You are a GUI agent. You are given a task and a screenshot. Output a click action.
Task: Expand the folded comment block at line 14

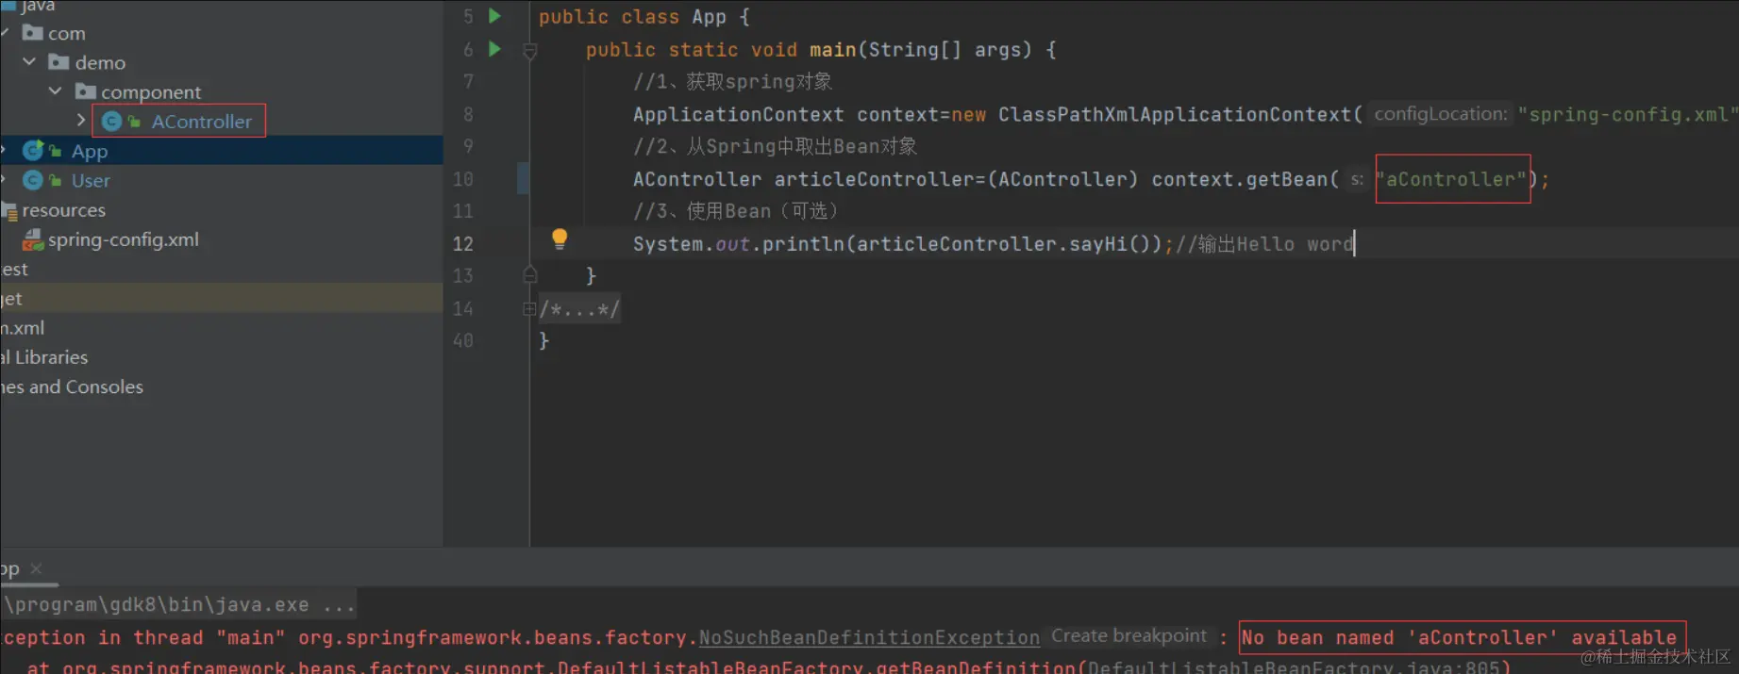click(529, 309)
